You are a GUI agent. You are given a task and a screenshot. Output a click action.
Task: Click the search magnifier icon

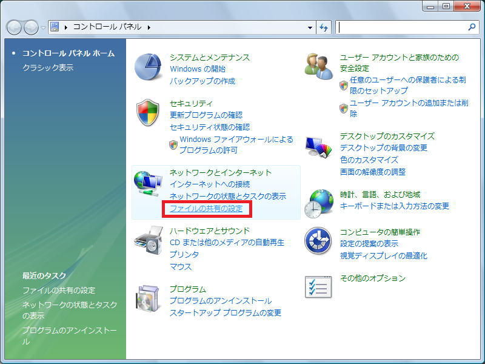tap(472, 27)
